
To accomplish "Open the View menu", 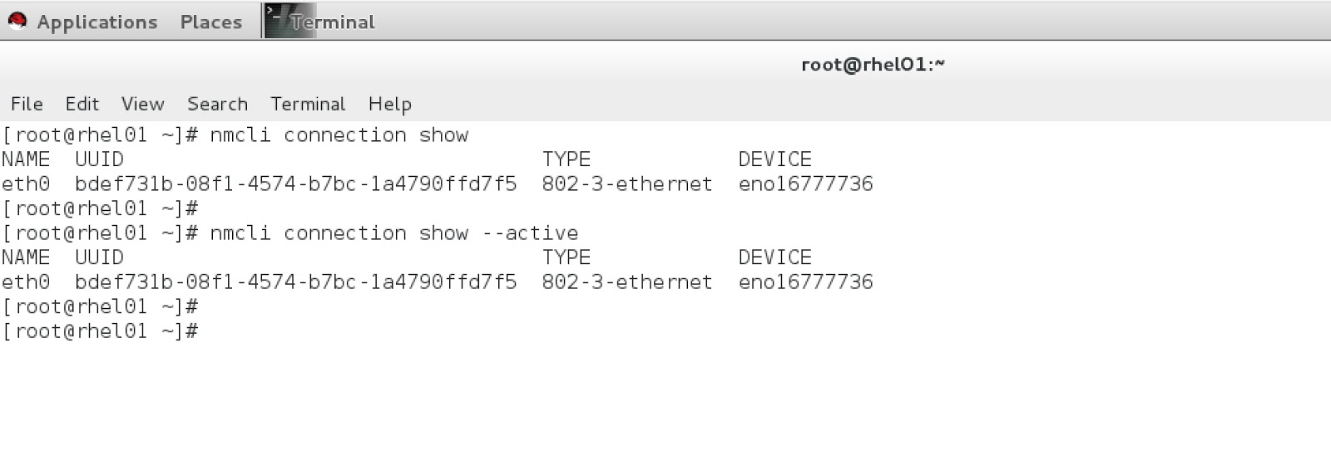I will [x=142, y=104].
